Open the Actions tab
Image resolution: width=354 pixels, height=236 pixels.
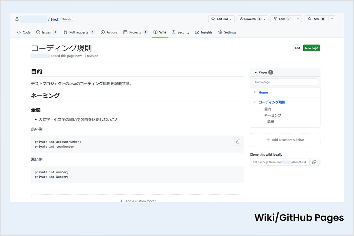point(109,32)
